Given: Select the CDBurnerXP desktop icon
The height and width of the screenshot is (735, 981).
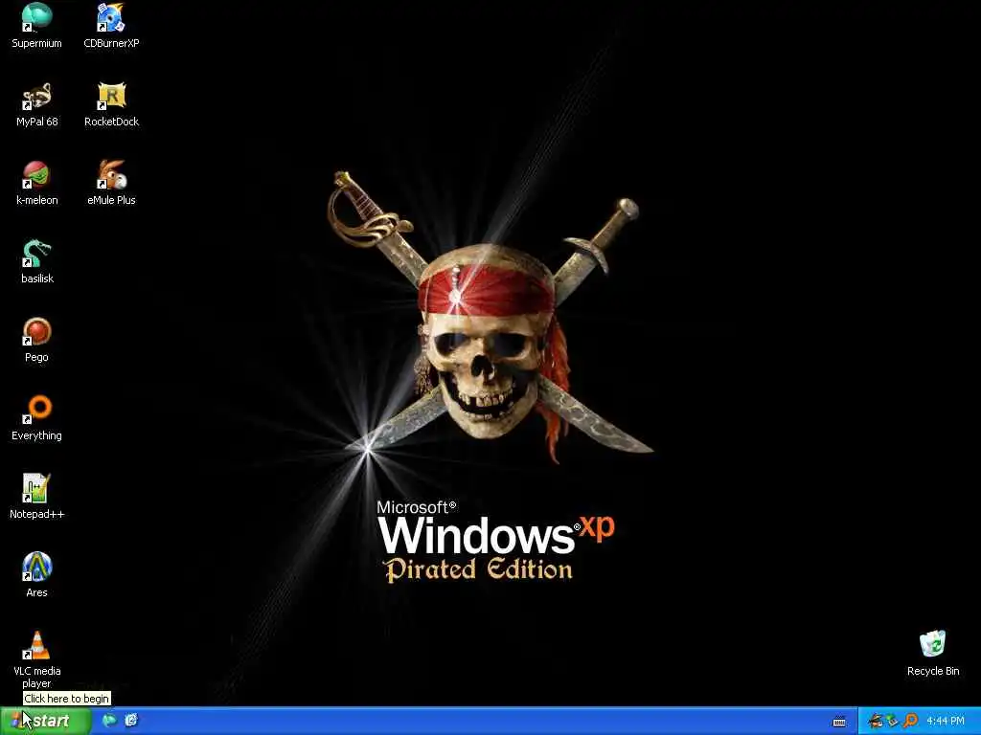Looking at the screenshot, I should pos(111,26).
